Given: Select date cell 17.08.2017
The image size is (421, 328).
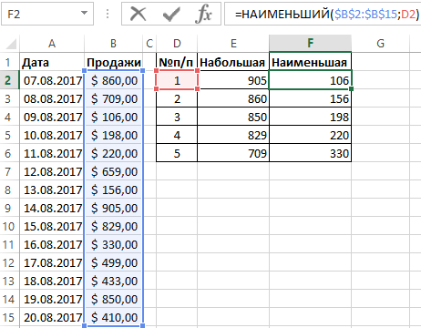Looking at the screenshot, I should 52,262.
